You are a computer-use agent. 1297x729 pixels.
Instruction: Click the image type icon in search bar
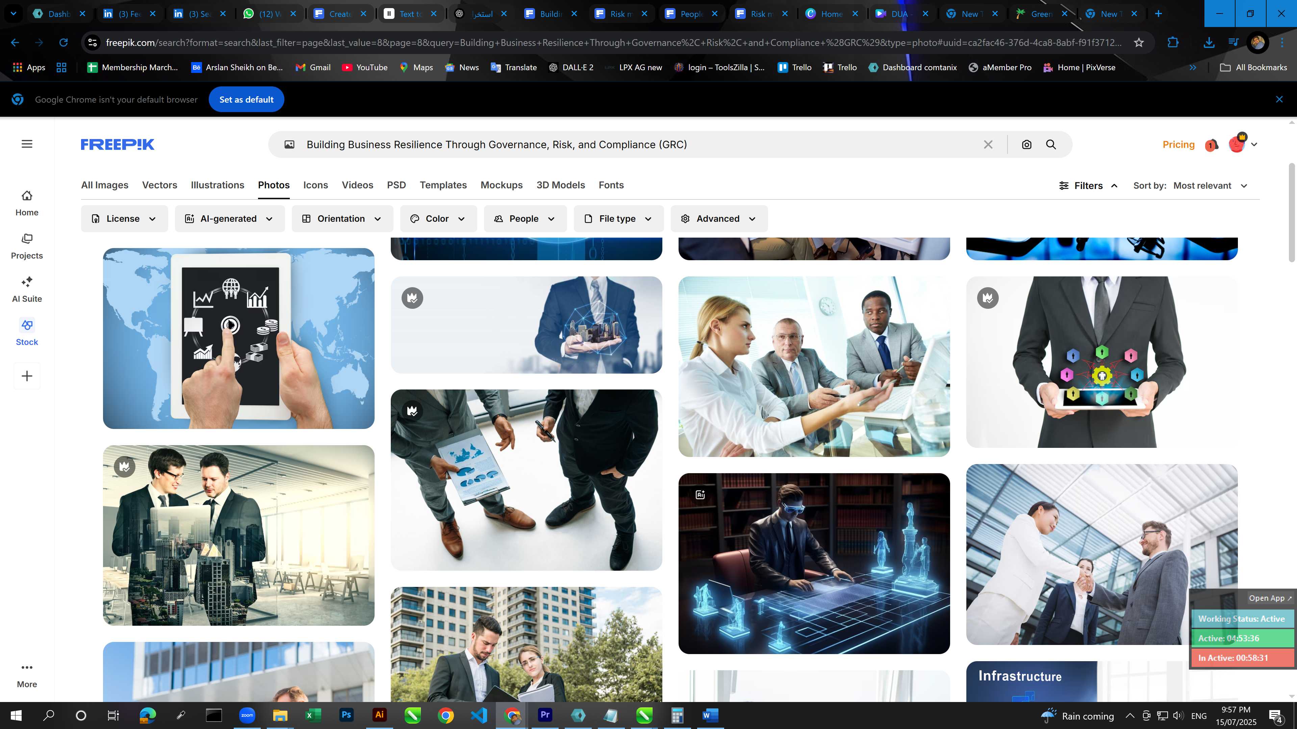(x=289, y=145)
